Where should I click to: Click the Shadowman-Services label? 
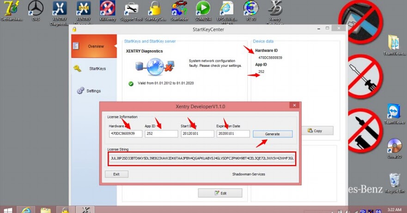pyautogui.click(x=249, y=174)
